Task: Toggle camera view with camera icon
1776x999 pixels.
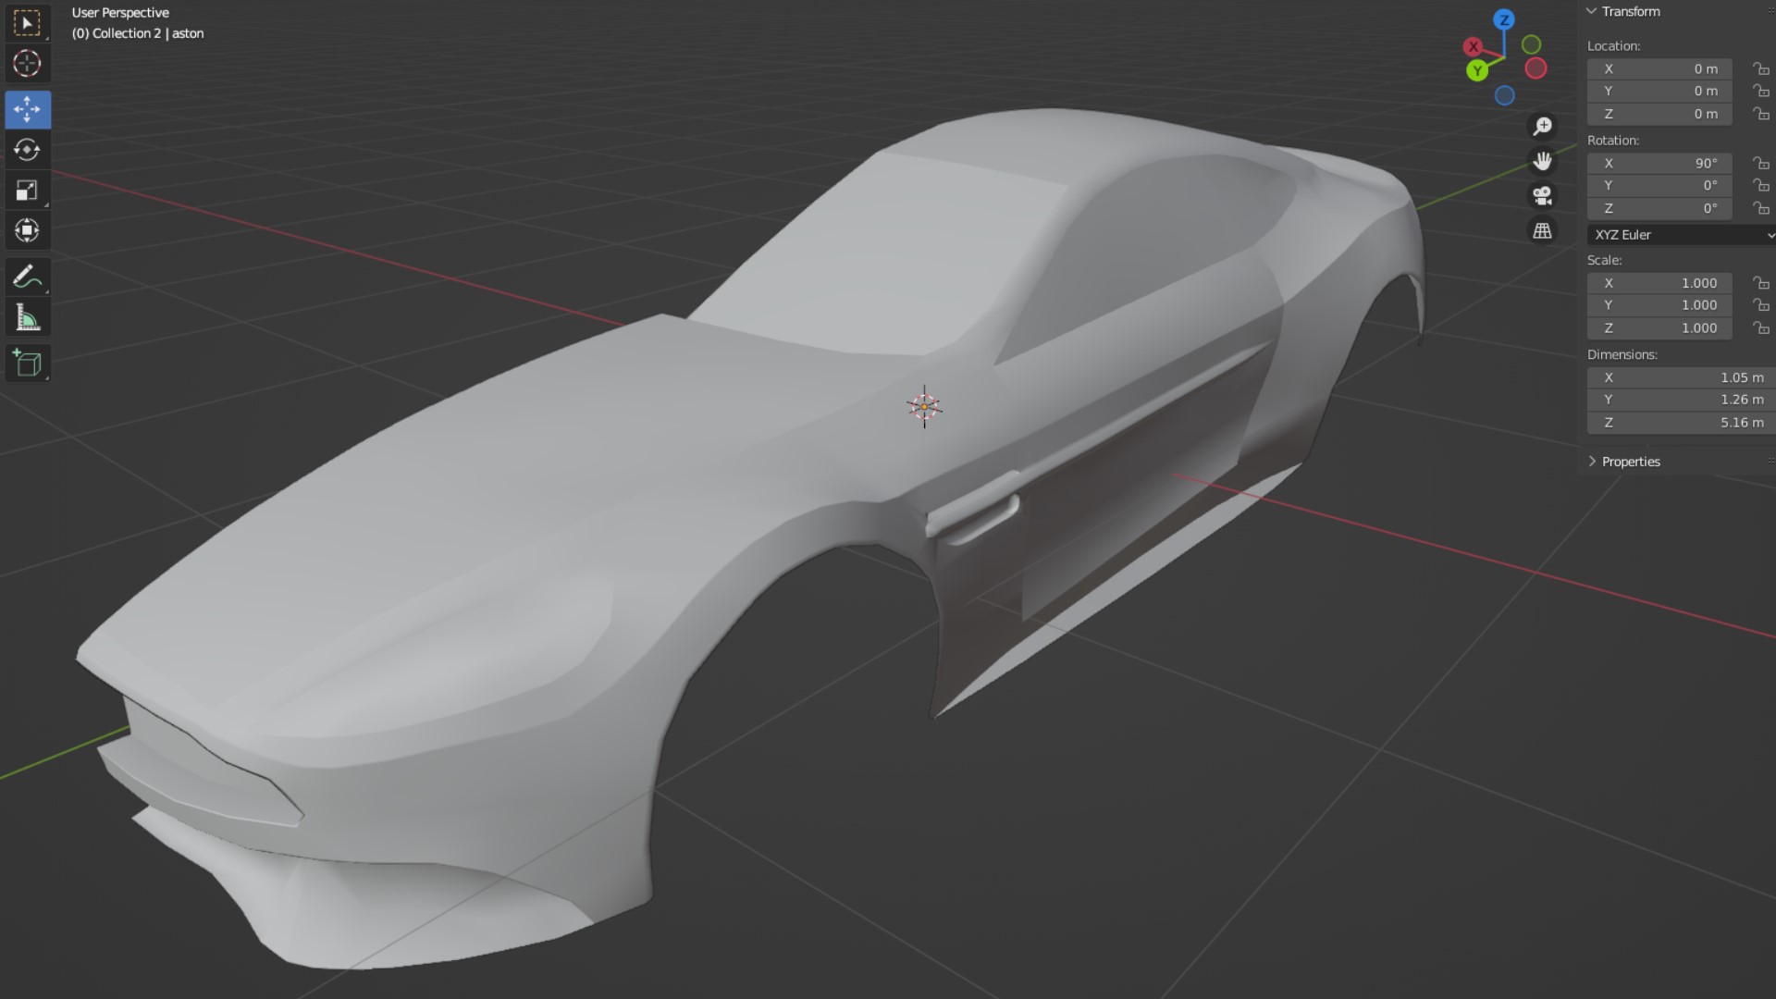Action: click(1542, 196)
